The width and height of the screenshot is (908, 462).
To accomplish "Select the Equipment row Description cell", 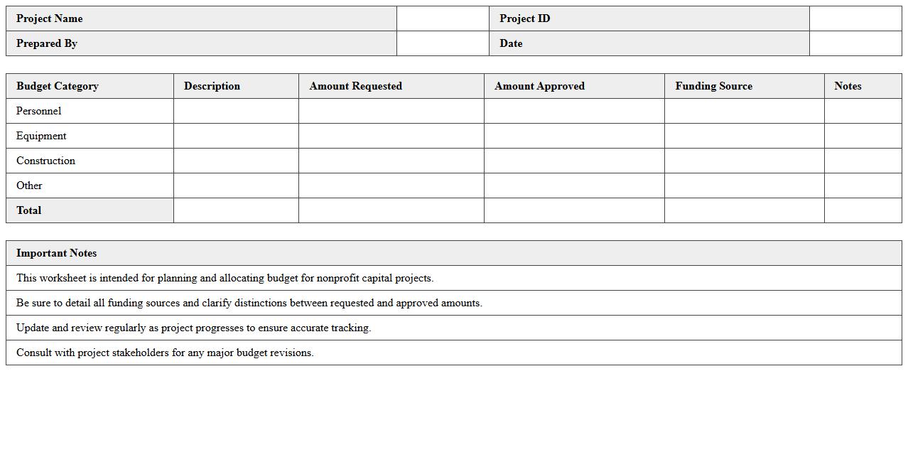I will coord(236,136).
